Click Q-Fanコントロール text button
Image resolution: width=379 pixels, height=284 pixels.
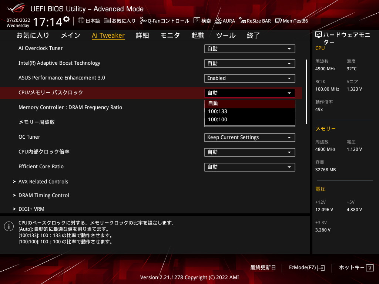[168, 21]
